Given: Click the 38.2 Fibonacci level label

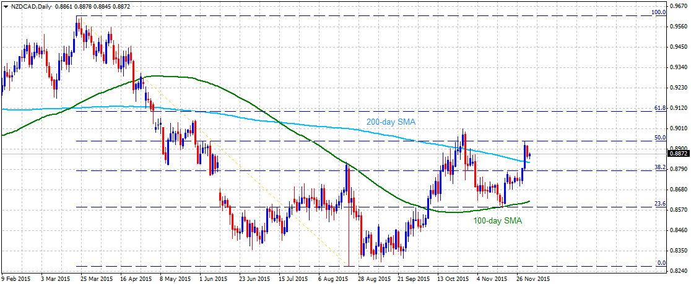Looking at the screenshot, I should [659, 167].
